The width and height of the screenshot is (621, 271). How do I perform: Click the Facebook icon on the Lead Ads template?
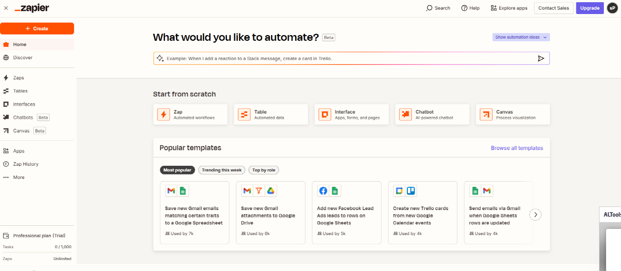coord(323,191)
